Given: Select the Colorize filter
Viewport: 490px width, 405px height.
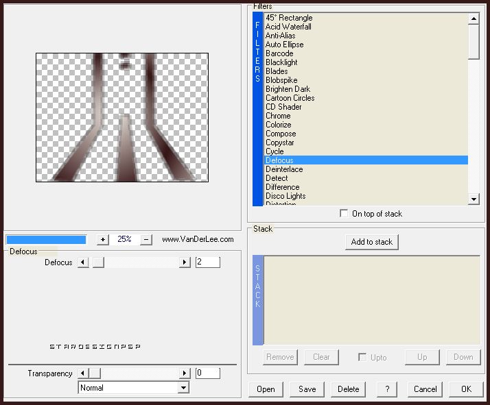Looking at the screenshot, I should point(366,125).
